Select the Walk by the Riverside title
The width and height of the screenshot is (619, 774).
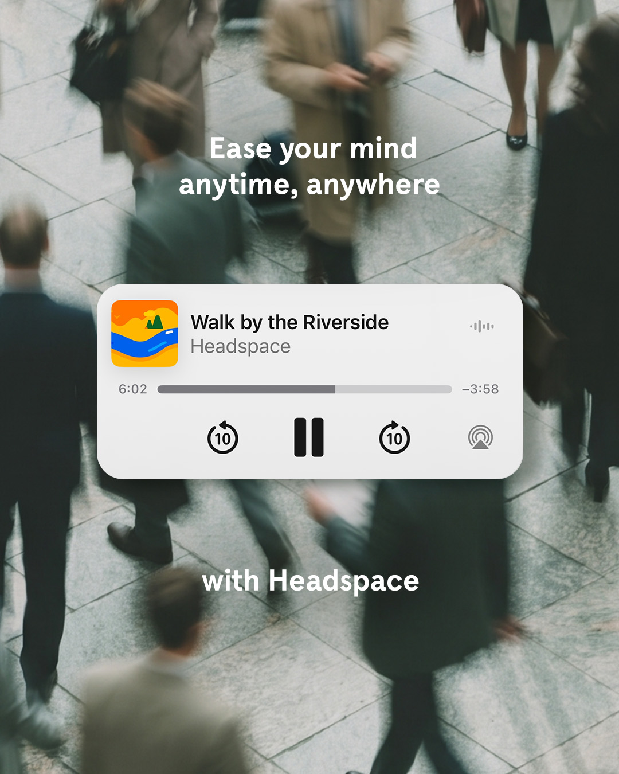tap(289, 322)
